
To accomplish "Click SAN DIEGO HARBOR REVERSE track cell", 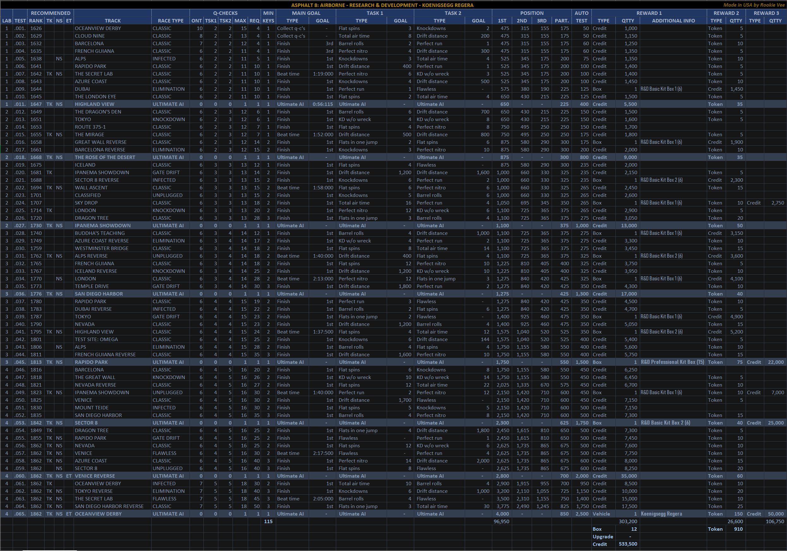I will [112, 506].
